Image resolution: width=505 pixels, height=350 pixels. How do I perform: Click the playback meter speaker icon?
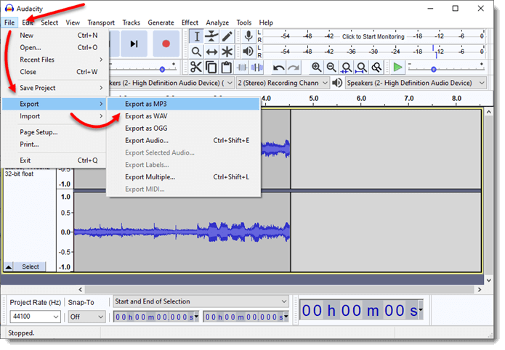coord(249,52)
